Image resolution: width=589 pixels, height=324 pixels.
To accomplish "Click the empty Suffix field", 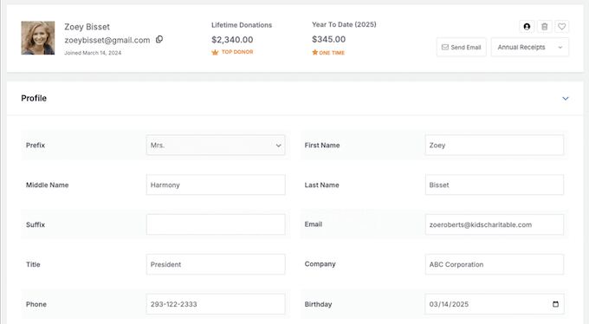I will [x=216, y=224].
